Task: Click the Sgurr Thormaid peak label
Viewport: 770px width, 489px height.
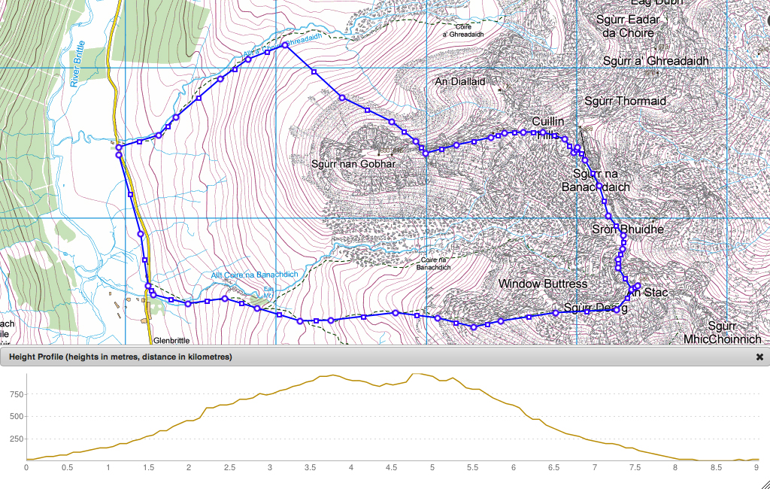Action: (625, 101)
